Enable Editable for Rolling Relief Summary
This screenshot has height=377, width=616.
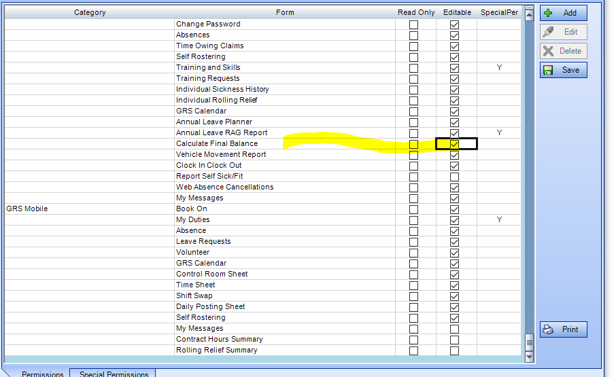tap(454, 351)
